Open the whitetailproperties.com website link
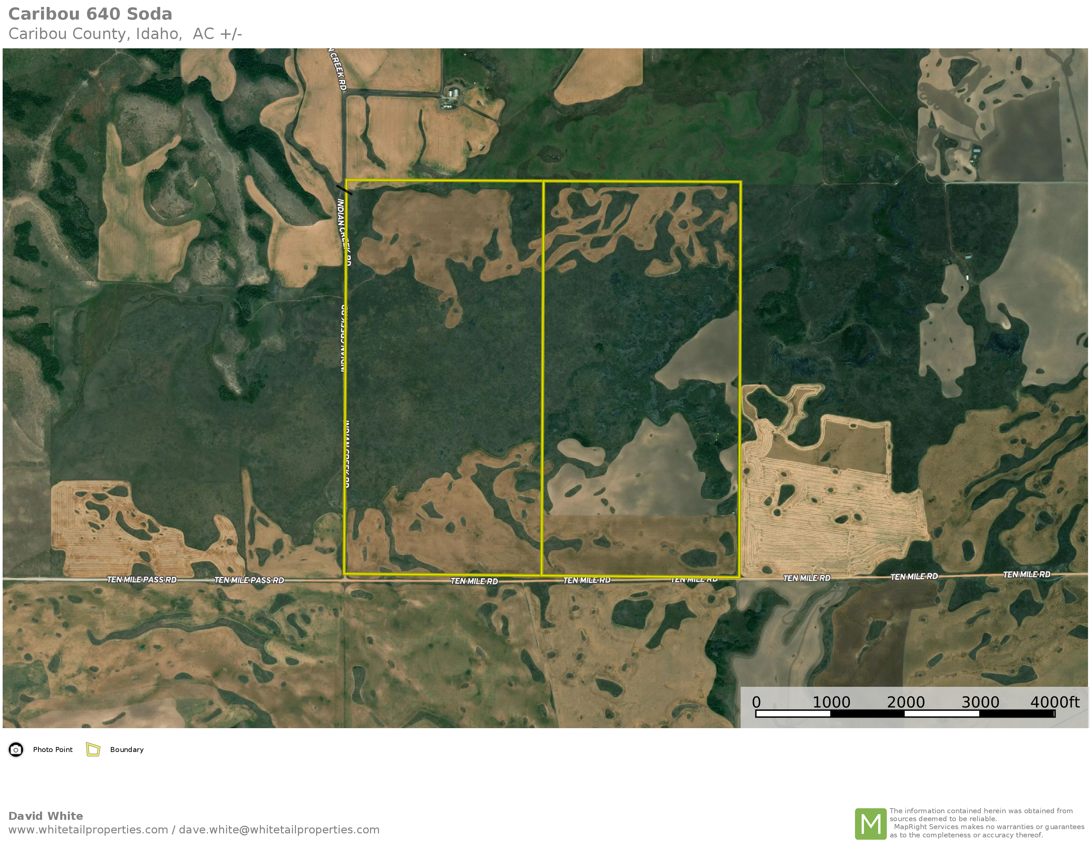This screenshot has width=1092, height=844. (88, 829)
